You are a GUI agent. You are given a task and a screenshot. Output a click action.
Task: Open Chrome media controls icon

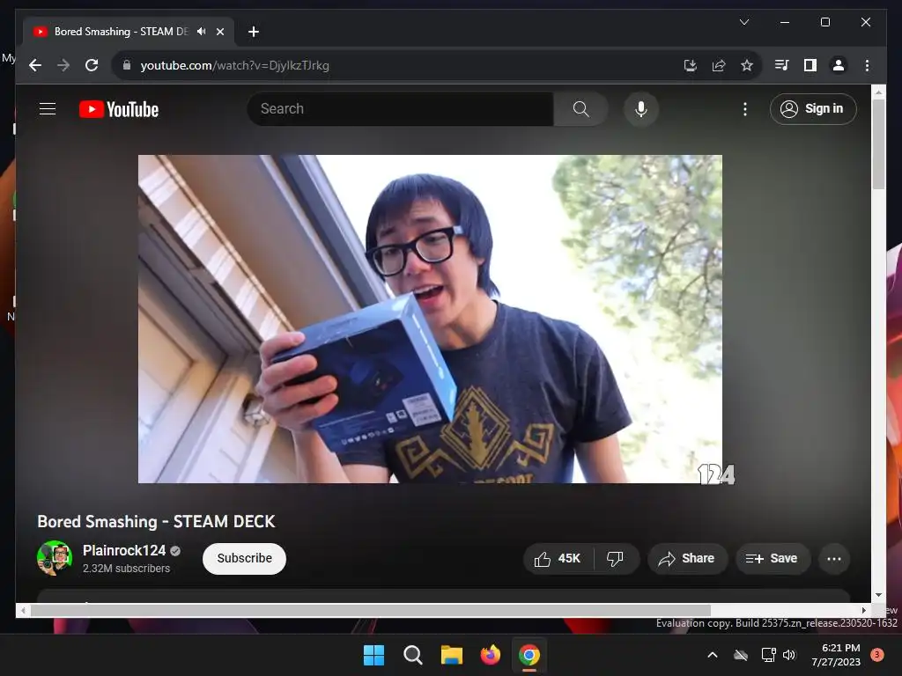782,65
